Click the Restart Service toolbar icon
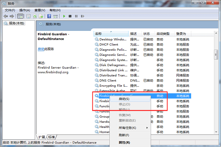 point(82,17)
